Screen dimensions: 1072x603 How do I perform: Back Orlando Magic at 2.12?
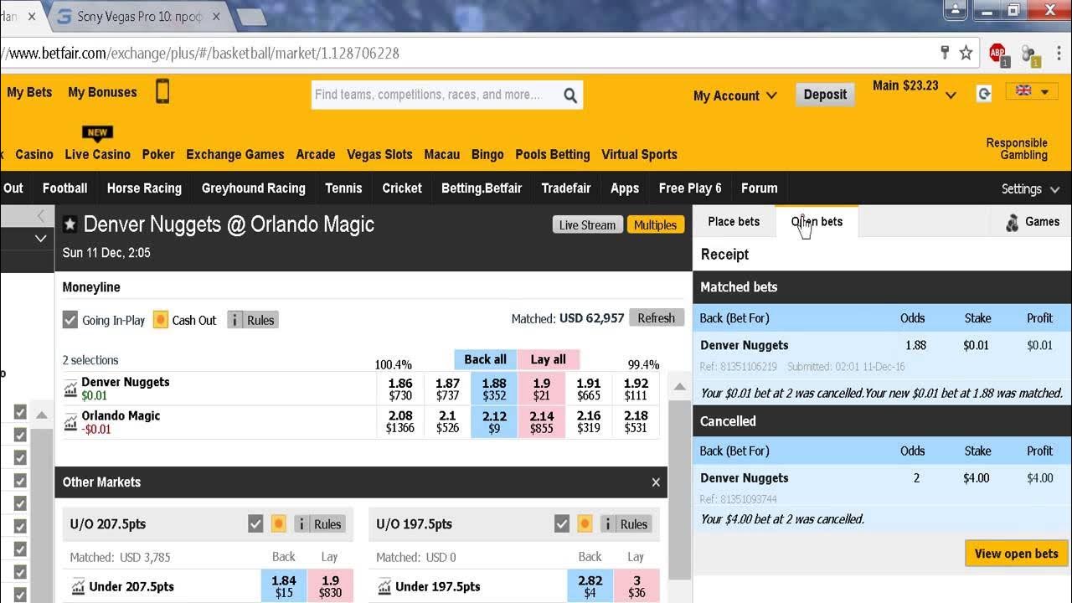494,422
